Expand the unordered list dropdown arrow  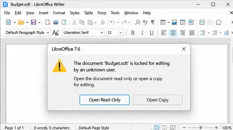(x=209, y=33)
